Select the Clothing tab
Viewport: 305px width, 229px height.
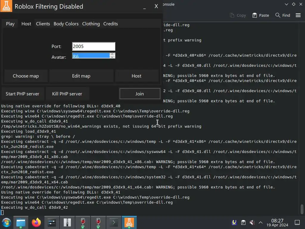(91, 24)
